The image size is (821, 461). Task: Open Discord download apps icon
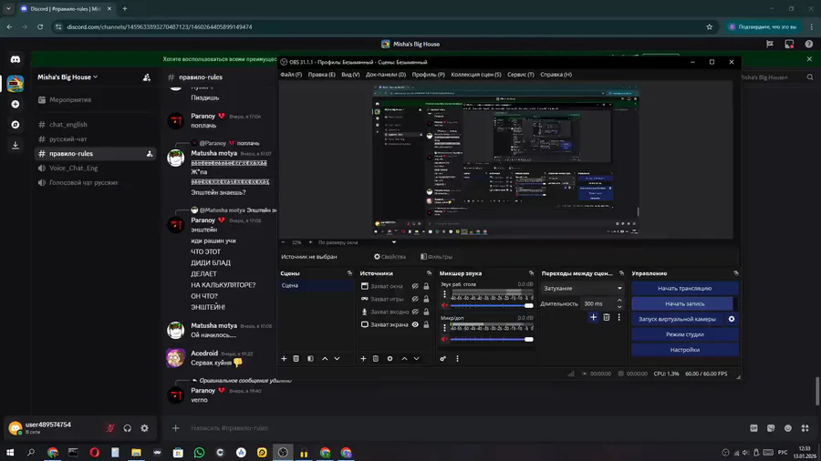tap(16, 145)
